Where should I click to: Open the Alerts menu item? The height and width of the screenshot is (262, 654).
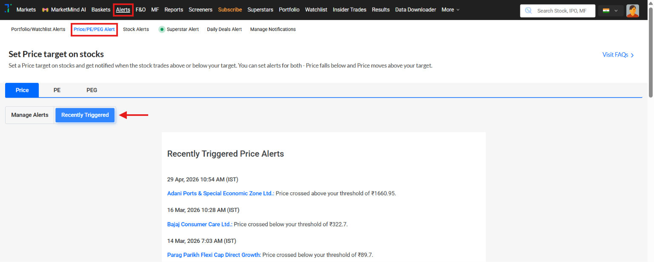[123, 10]
